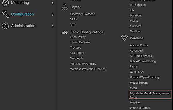This screenshot has width=173, height=110.
Task: Open Wireless Protection Policies
Action: coord(88,69)
